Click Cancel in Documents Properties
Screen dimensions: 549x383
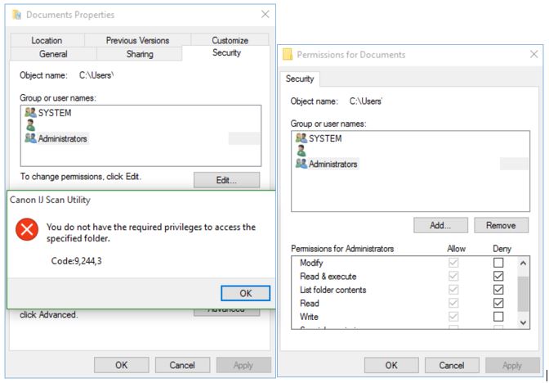coord(182,365)
